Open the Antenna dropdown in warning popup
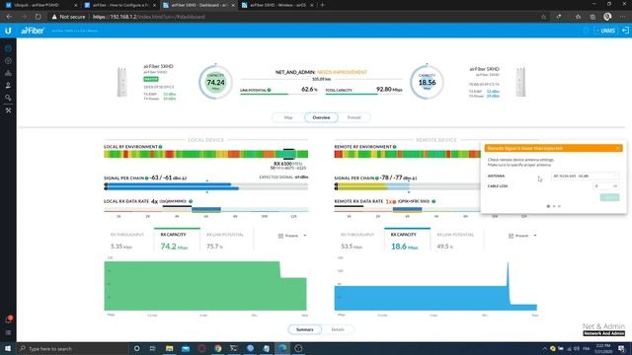This screenshot has height=355, width=632. click(585, 176)
